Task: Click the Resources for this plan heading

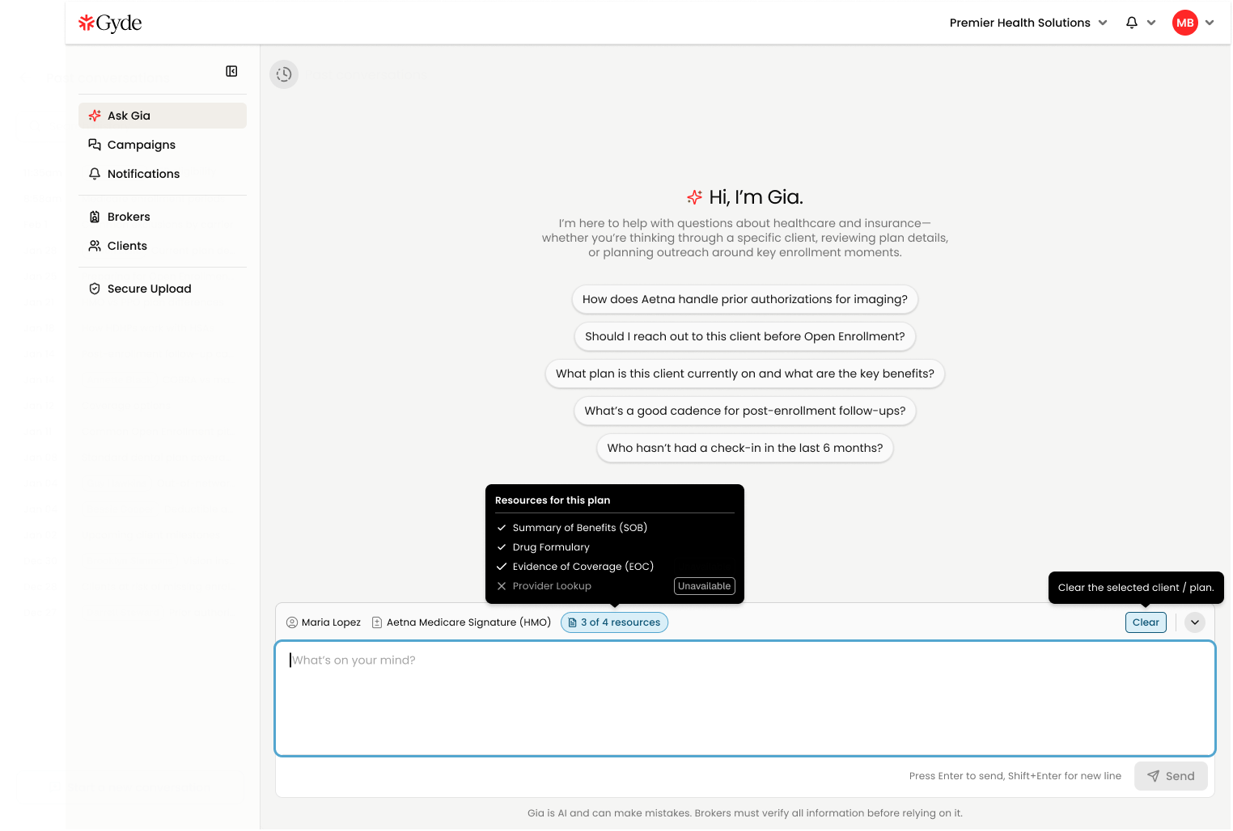Action: pyautogui.click(x=553, y=500)
